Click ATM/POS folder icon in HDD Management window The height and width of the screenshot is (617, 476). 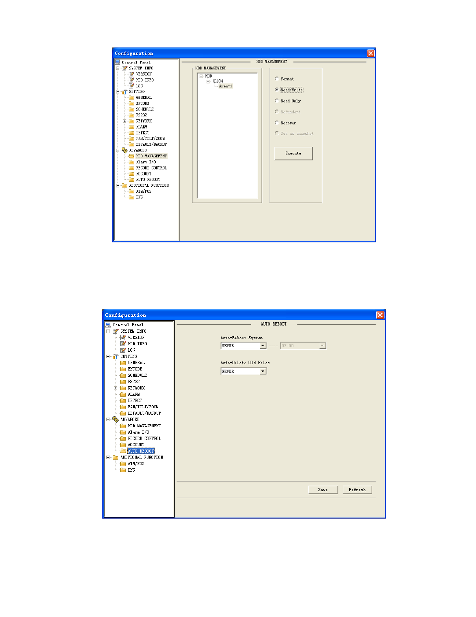tap(132, 191)
